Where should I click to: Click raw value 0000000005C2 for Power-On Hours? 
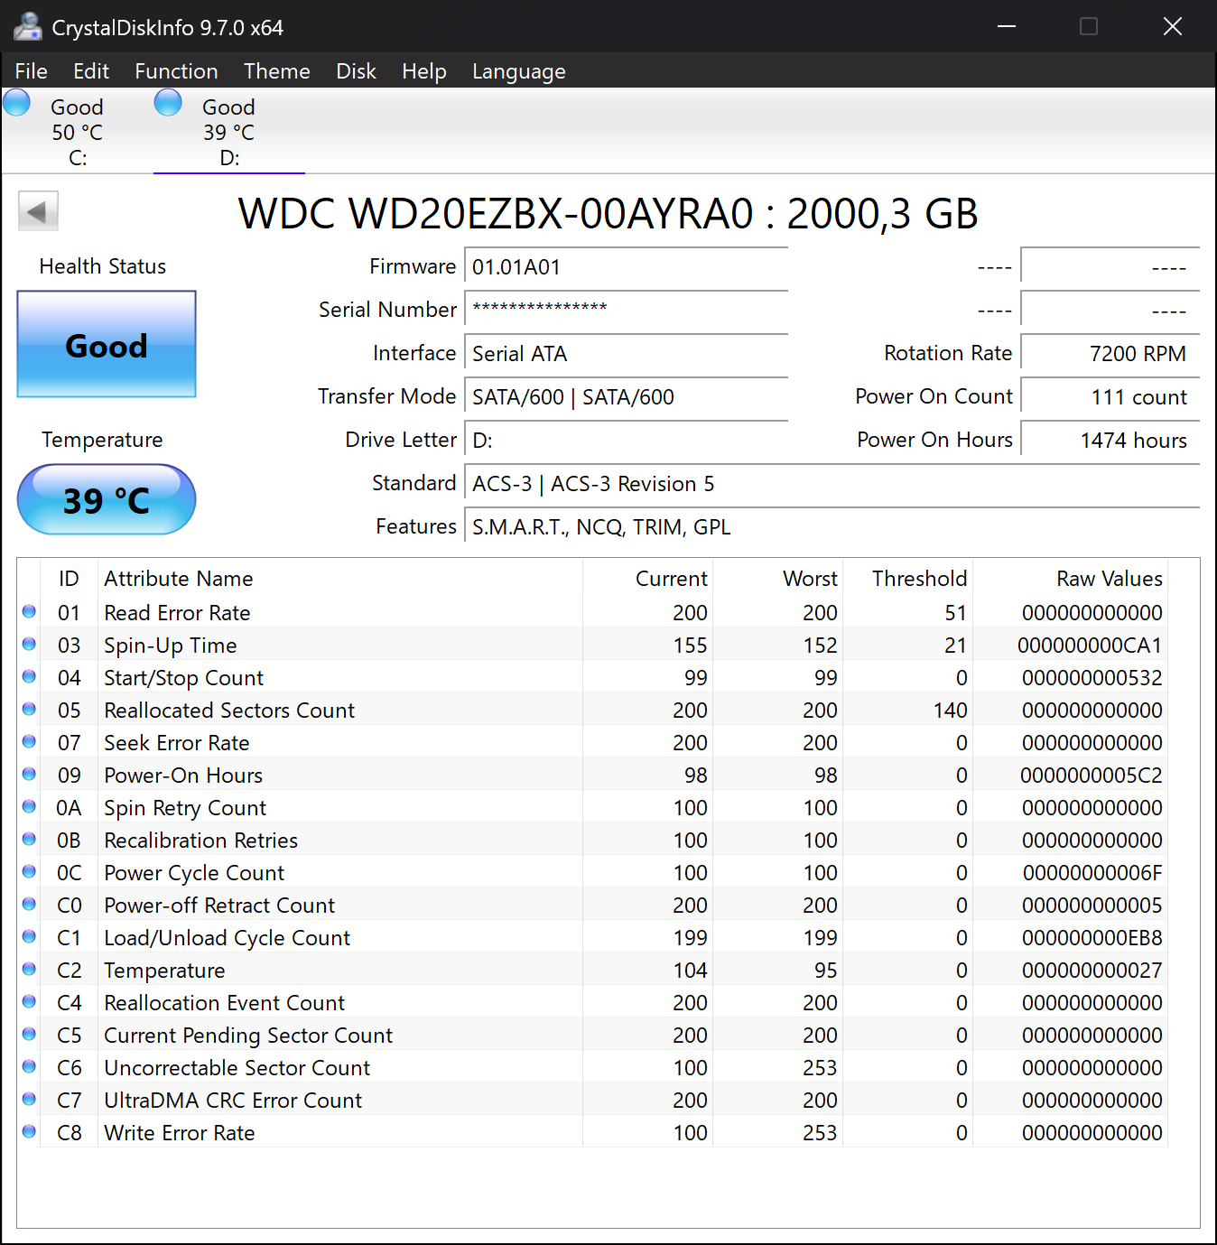tap(1092, 776)
